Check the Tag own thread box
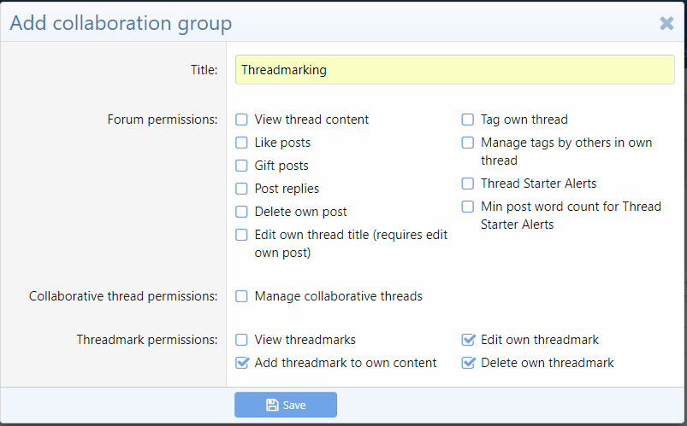687x426 pixels. (x=468, y=120)
